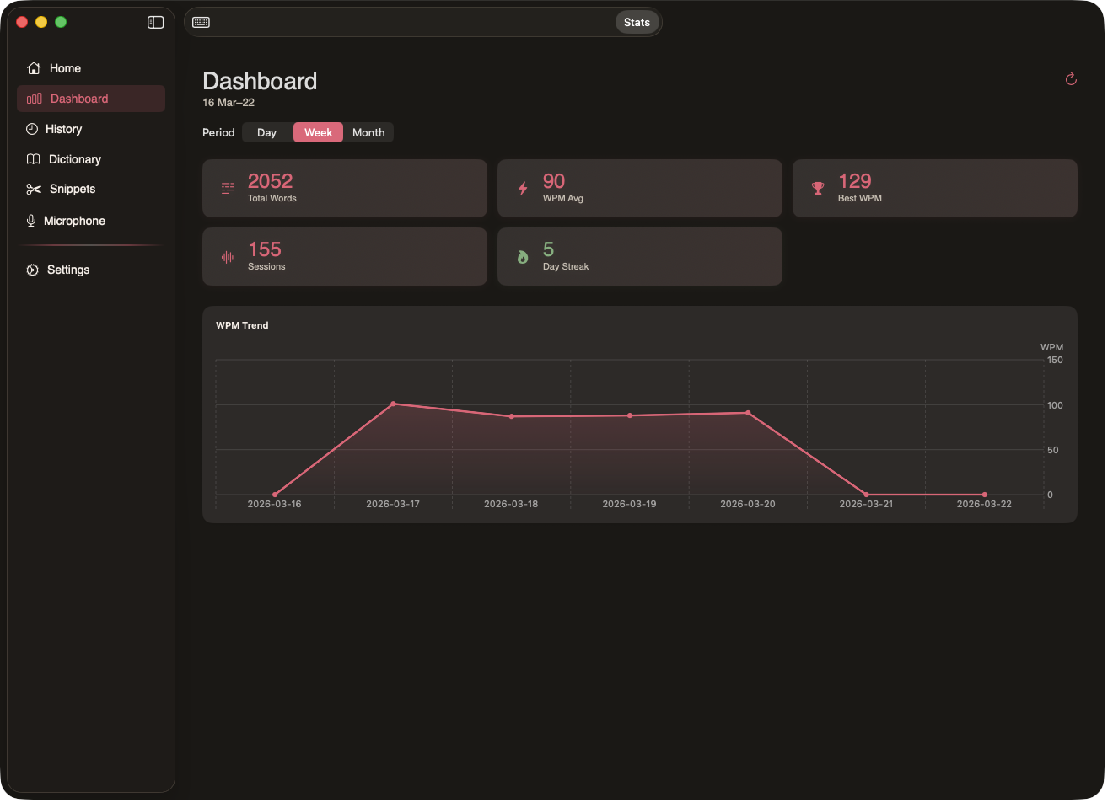Click the Microphone icon in sidebar
The image size is (1113, 808).
point(31,221)
